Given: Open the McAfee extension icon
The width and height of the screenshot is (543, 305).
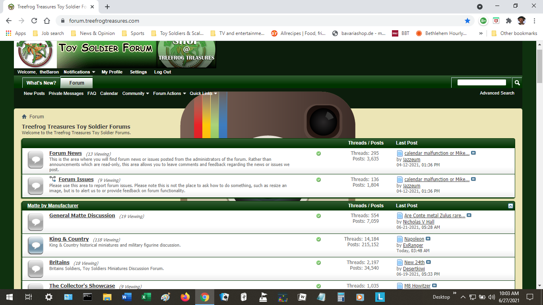Looking at the screenshot, I should pyautogui.click(x=496, y=21).
